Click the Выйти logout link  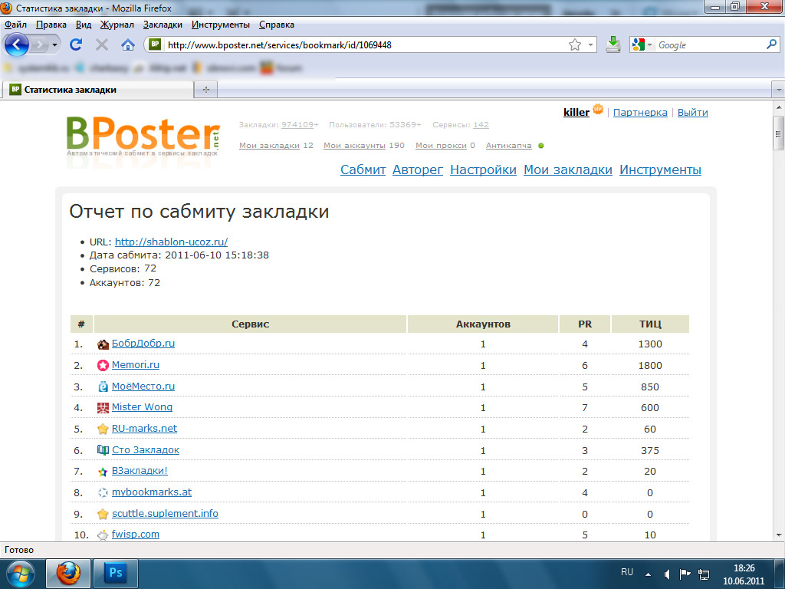tap(692, 112)
